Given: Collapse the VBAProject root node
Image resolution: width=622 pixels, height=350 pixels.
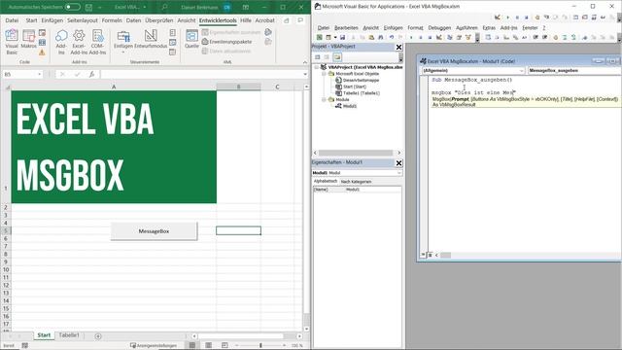Looking at the screenshot, I should (317, 67).
